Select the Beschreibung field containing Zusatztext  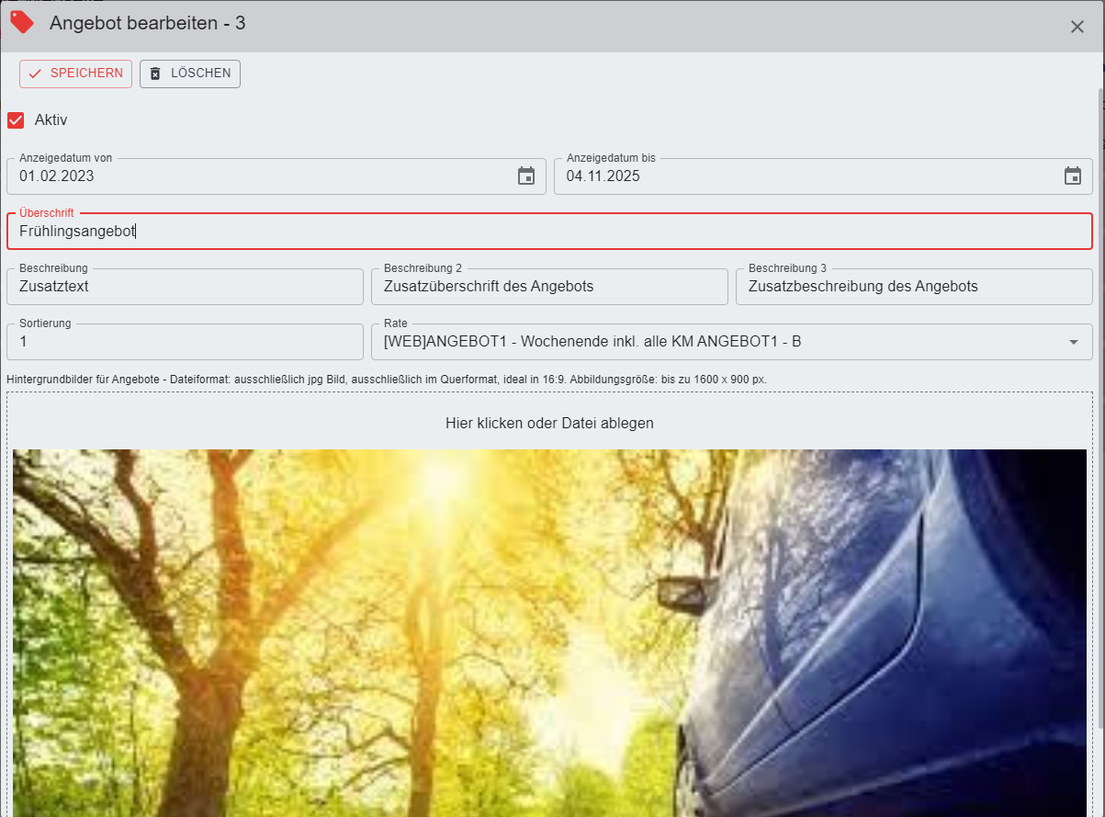click(x=184, y=287)
